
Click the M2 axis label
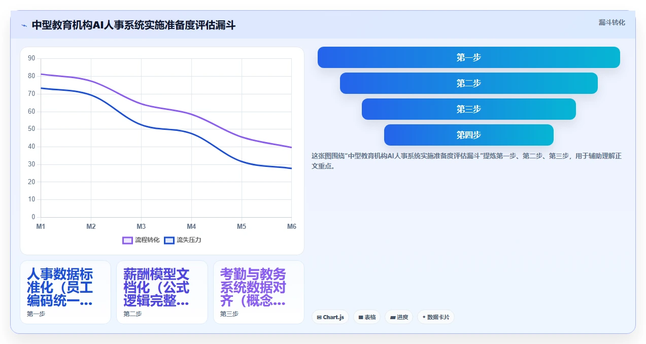click(91, 226)
